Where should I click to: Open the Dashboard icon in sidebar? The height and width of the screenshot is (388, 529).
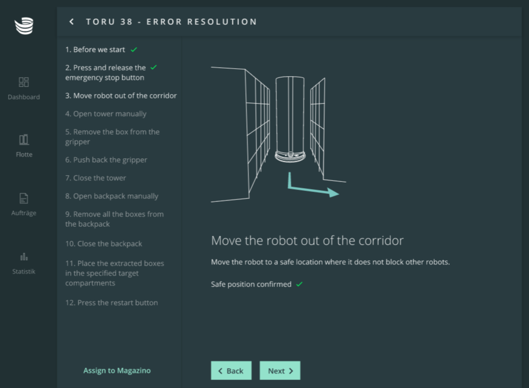click(x=24, y=82)
